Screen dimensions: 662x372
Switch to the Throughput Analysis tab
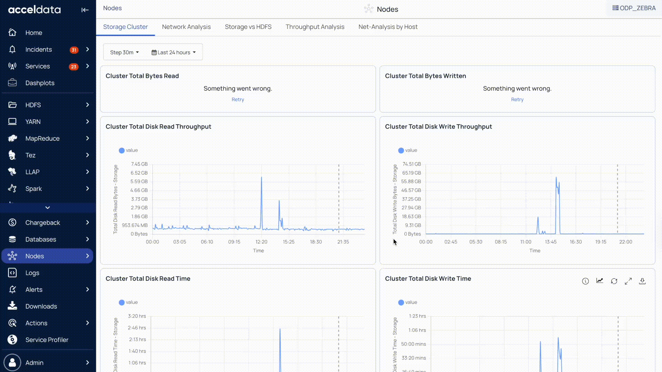coord(315,27)
